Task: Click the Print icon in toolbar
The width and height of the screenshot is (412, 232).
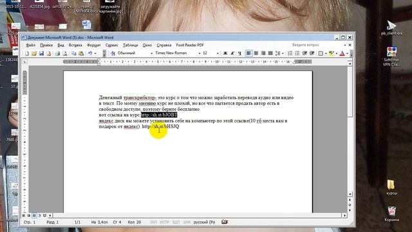Action: click(57, 53)
